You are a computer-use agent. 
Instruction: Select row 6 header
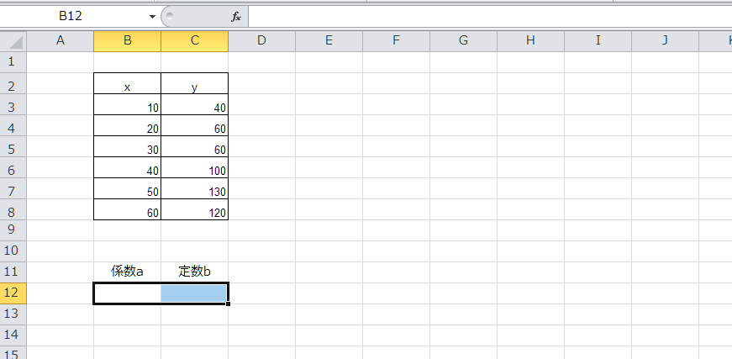point(13,167)
